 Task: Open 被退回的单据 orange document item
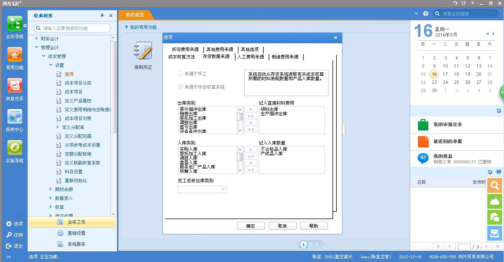pyautogui.click(x=423, y=142)
